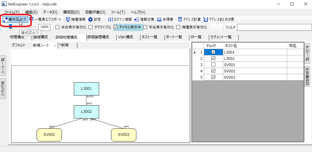
Task: Enable the 余白表示有効化 checkbox
Action: click(58, 27)
